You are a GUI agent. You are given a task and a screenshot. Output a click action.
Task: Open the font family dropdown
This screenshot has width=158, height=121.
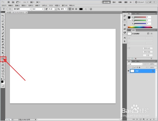click(22, 9)
